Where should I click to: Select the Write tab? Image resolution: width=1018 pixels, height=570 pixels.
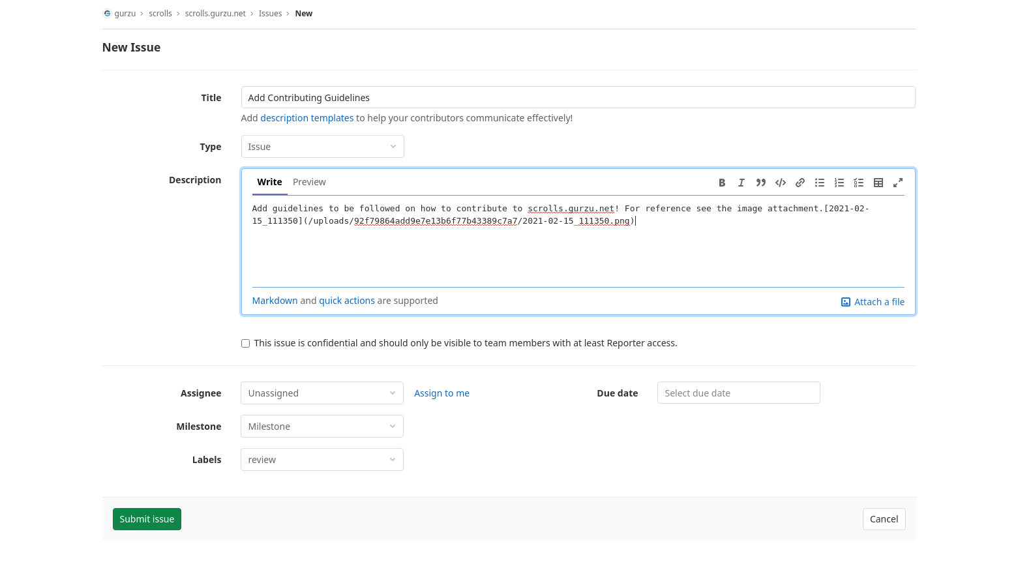click(x=269, y=182)
